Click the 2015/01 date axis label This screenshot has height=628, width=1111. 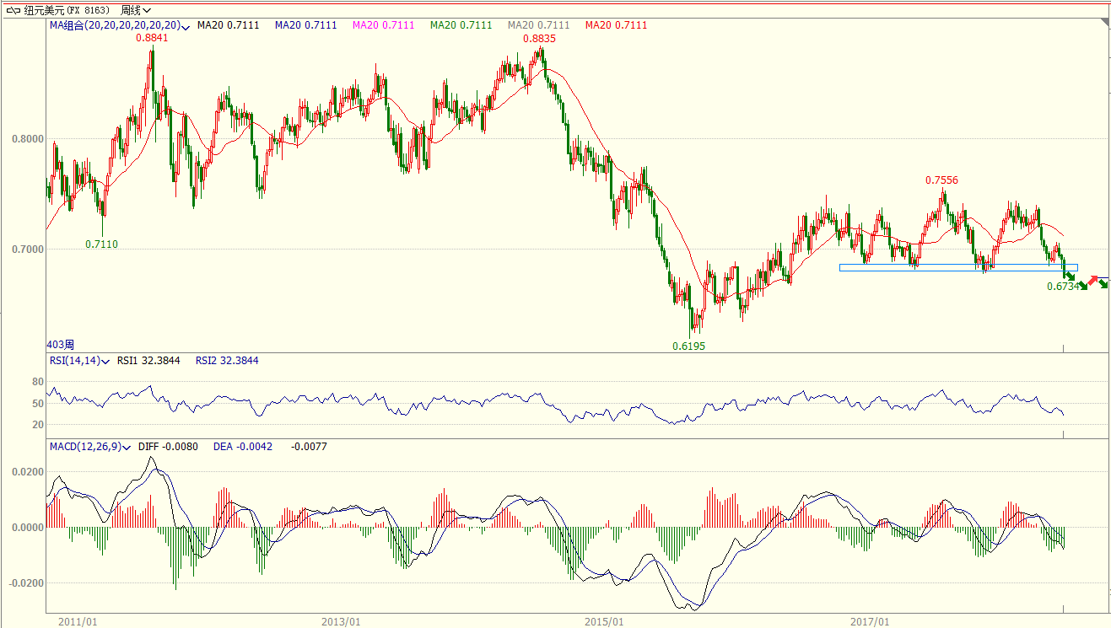coord(604,621)
